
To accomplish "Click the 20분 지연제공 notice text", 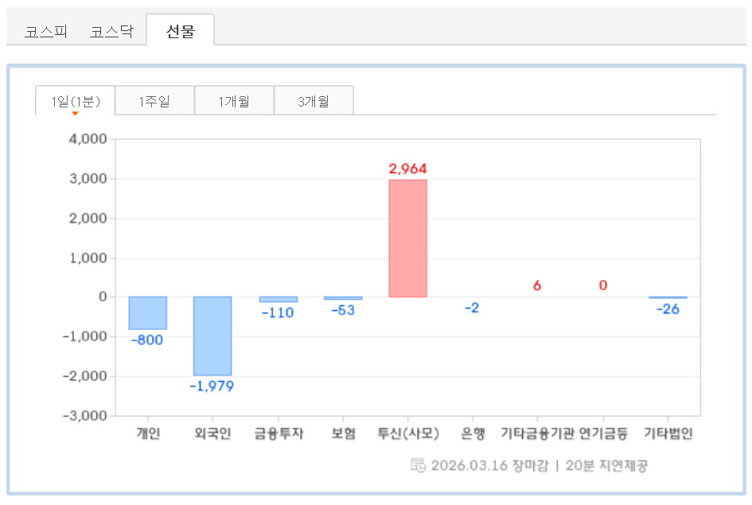I will click(x=606, y=465).
